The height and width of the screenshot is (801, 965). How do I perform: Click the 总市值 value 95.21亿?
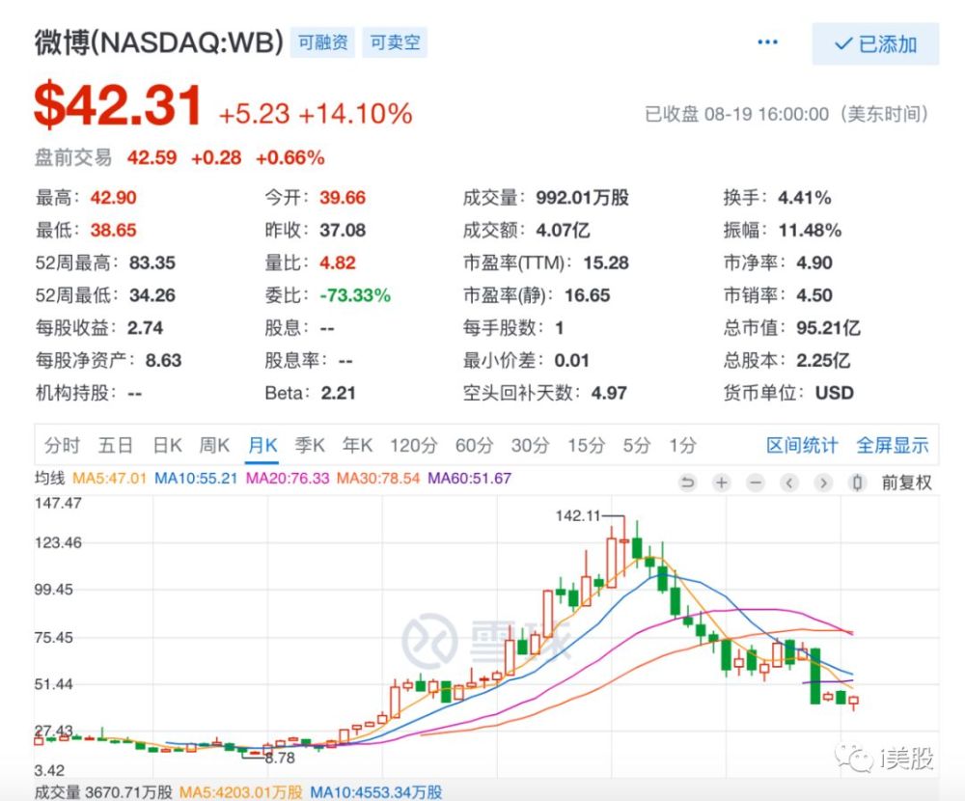828,327
